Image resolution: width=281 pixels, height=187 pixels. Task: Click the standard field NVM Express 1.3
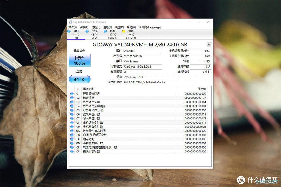pos(167,77)
